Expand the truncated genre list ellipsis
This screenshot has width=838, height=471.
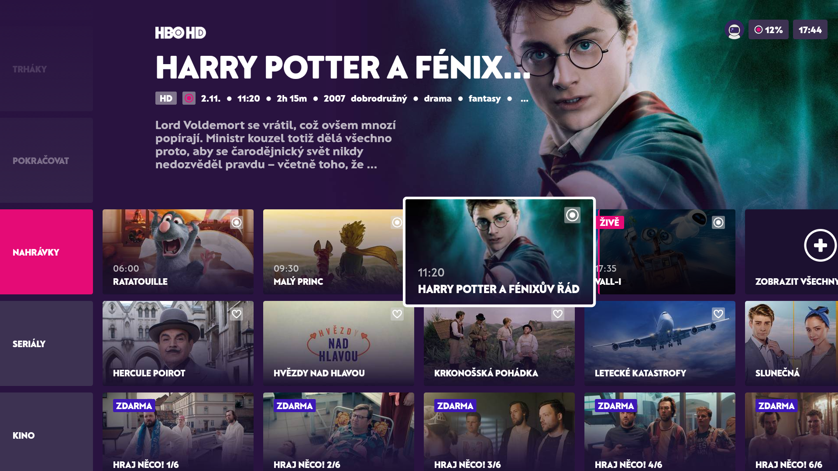524,99
